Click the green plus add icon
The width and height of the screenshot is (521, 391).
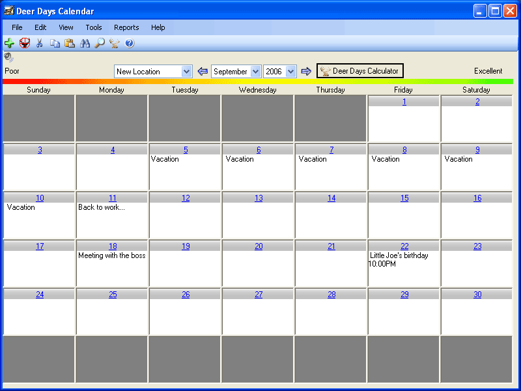click(9, 43)
